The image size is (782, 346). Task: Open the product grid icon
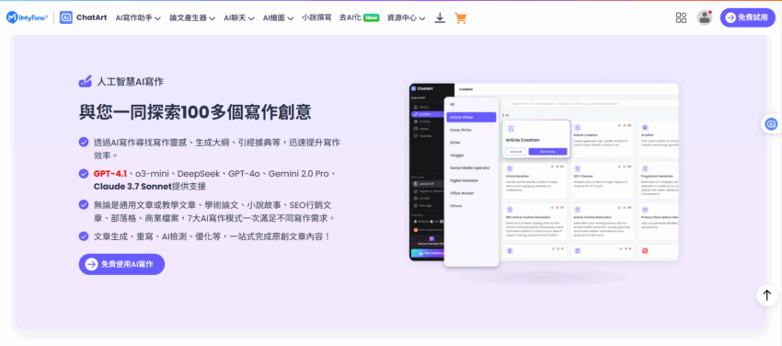(681, 17)
